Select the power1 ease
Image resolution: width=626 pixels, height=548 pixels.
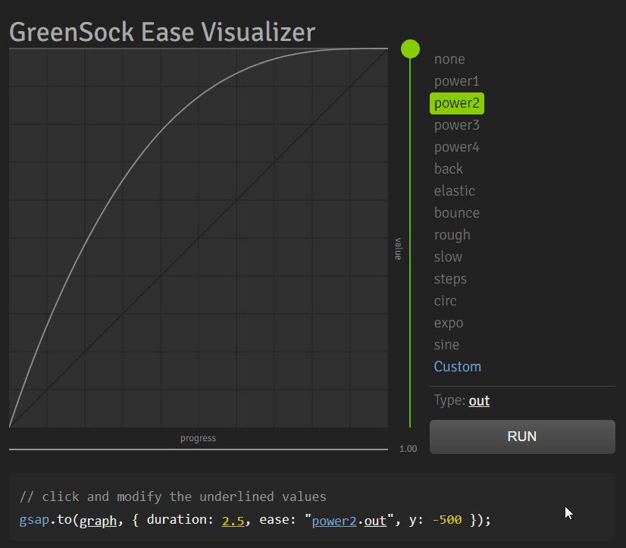point(456,81)
